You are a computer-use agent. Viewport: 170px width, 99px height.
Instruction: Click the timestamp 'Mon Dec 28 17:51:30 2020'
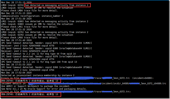pyautogui.click(x=16, y=19)
